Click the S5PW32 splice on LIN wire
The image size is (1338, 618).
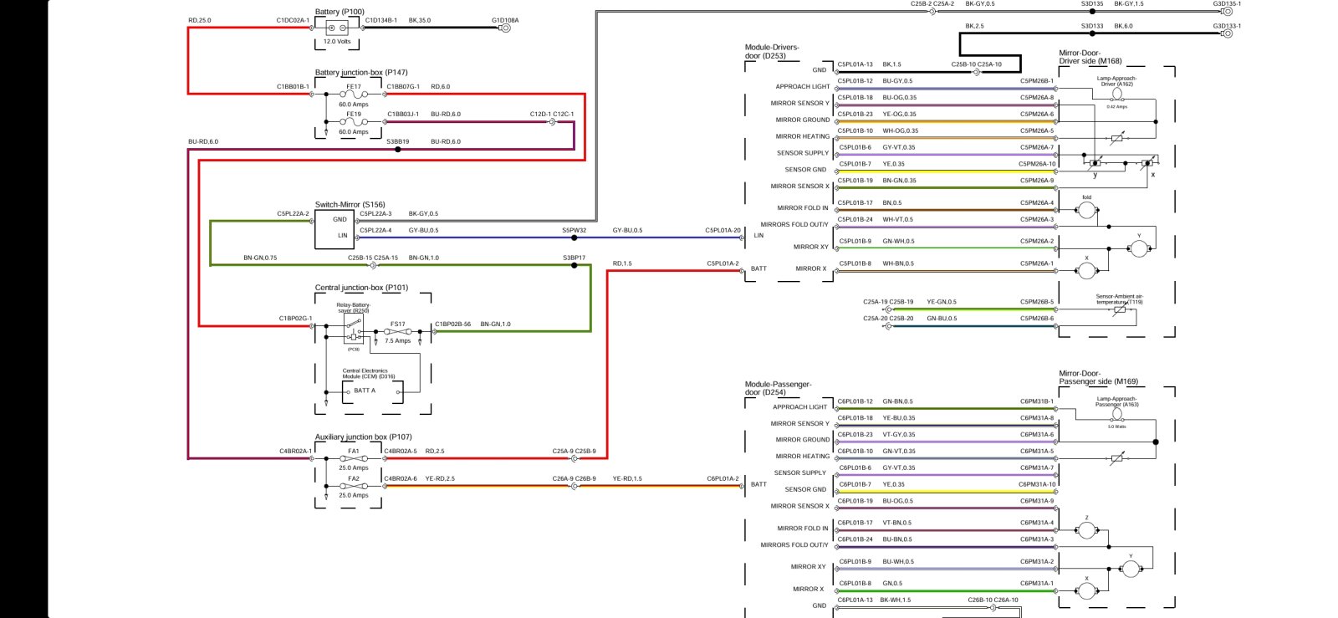pos(574,237)
